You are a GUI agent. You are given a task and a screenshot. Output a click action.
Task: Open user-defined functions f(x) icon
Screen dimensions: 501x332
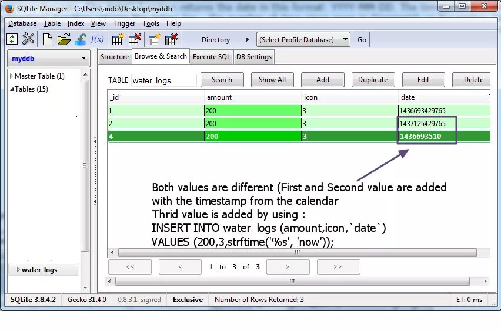97,39
